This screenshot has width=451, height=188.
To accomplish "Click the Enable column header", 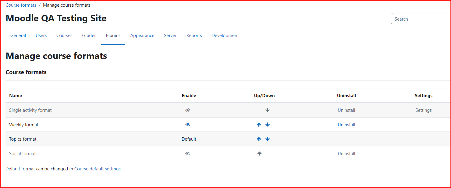I will point(189,96).
